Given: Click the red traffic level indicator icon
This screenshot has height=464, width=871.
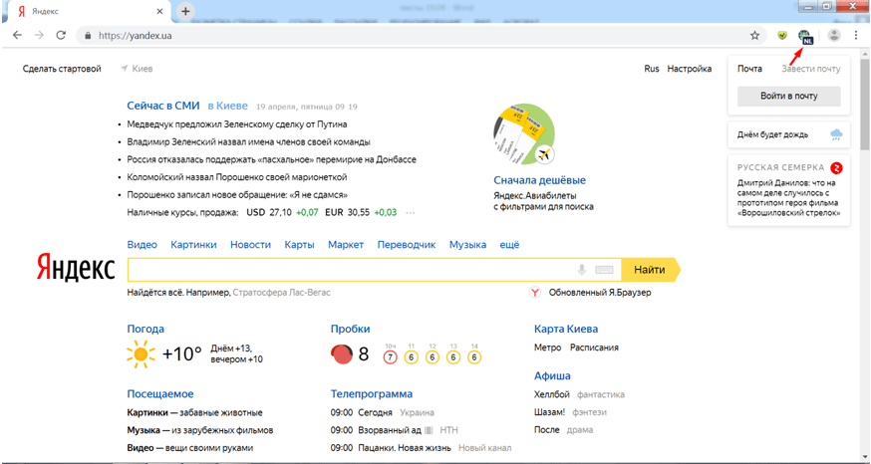Looking at the screenshot, I should pos(342,353).
